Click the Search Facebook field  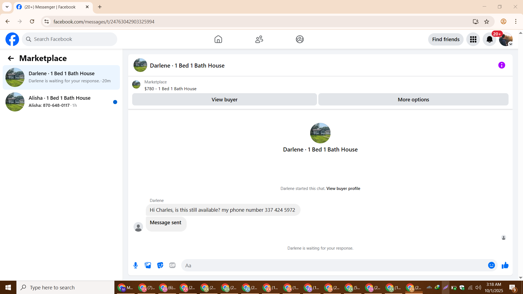[69, 39]
